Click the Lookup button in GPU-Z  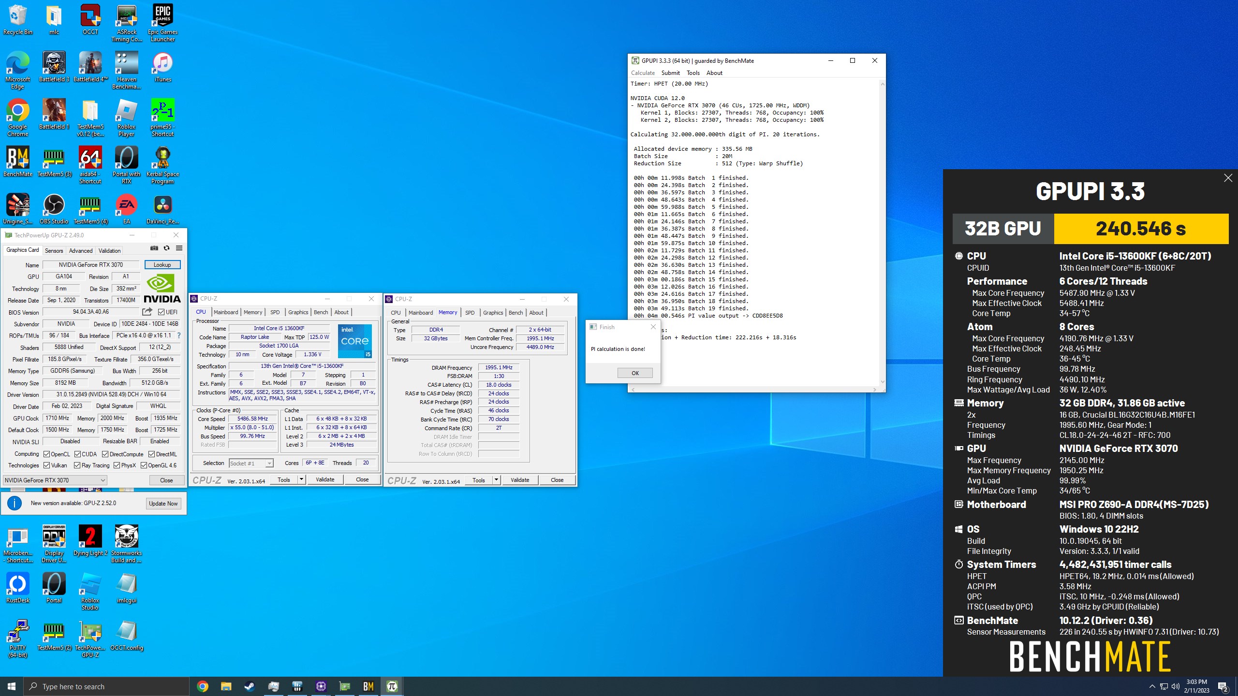(162, 265)
